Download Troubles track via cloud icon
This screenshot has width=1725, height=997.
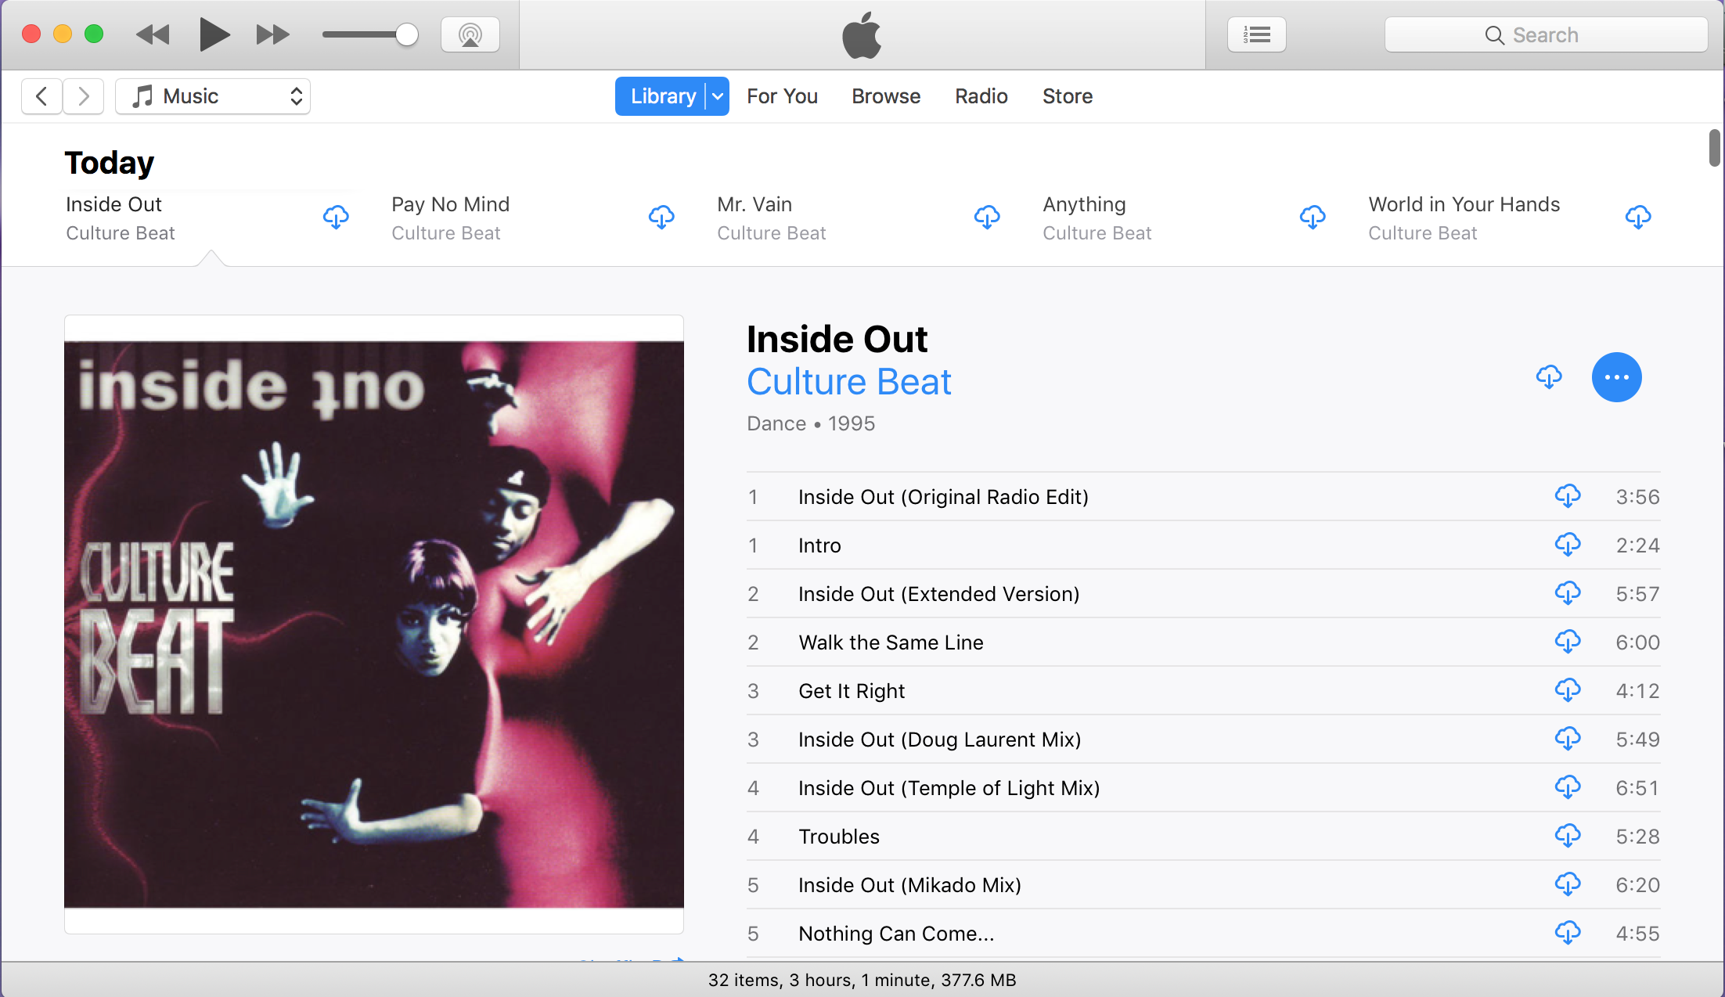pyautogui.click(x=1568, y=836)
